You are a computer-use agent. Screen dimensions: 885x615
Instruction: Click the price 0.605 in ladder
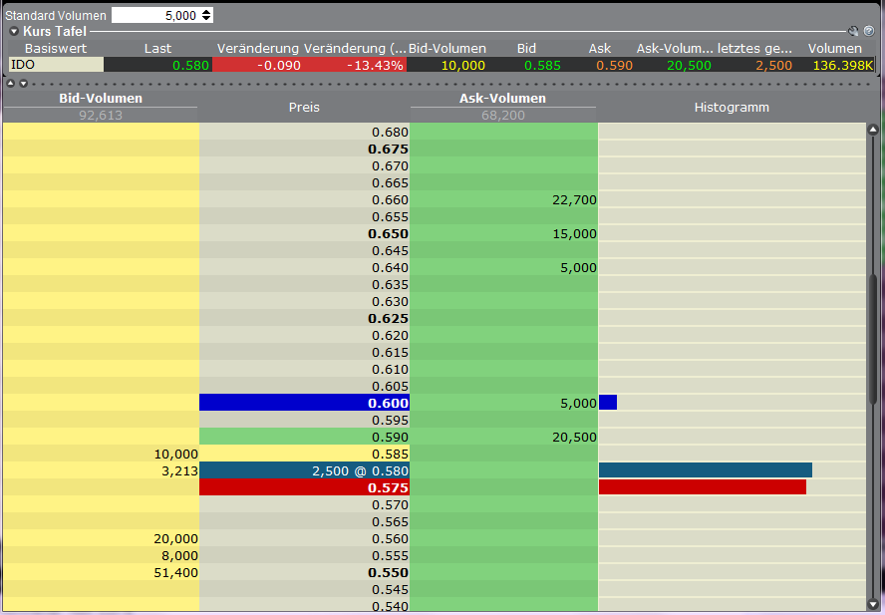pos(390,387)
